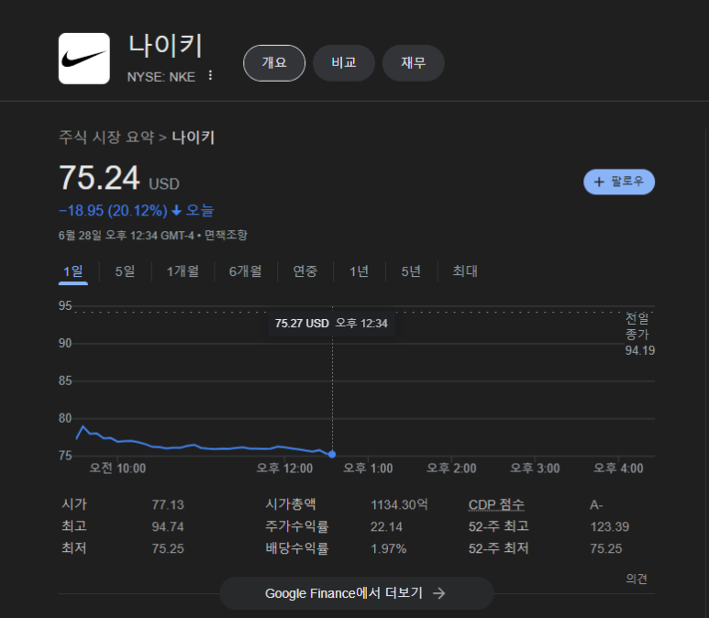This screenshot has width=709, height=618.
Task: Select the 6개월 chart range
Action: coord(246,271)
